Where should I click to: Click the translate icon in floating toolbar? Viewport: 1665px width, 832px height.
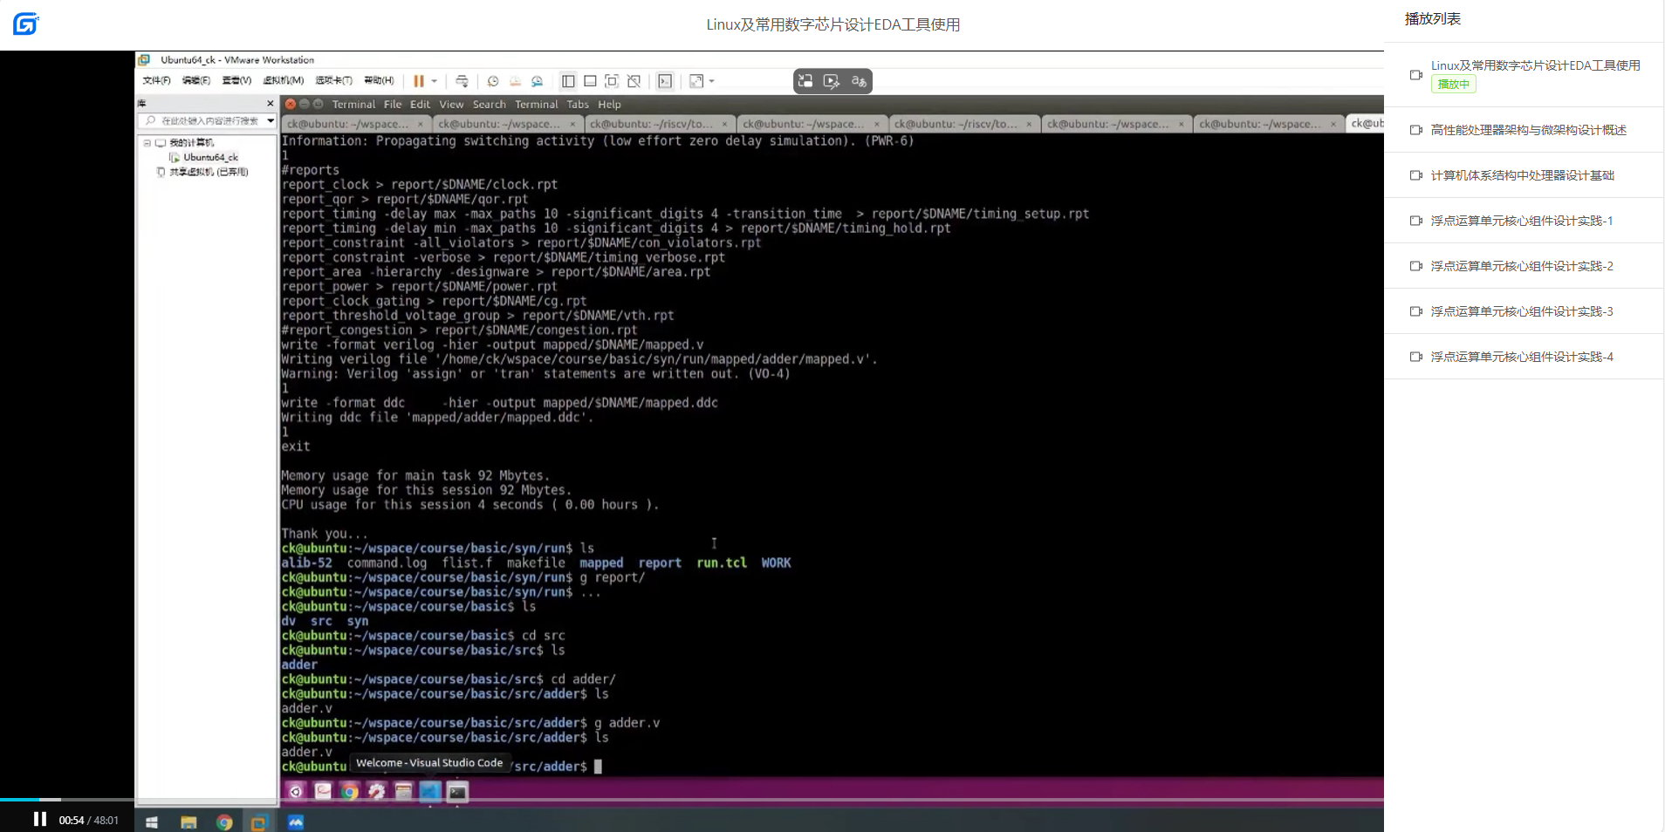tap(859, 81)
